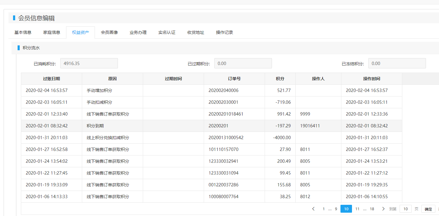Go to last page 18
The image size is (439, 216).
[372, 209]
